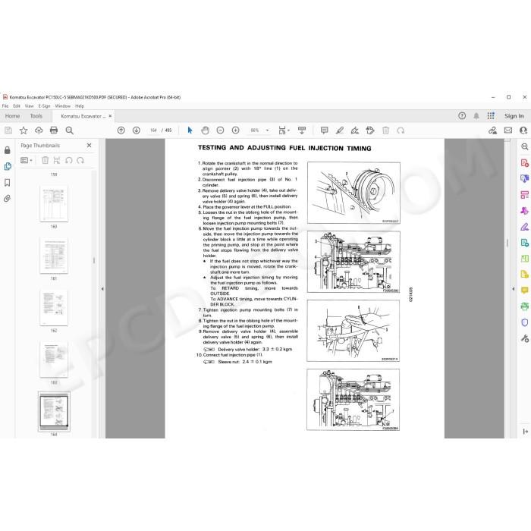The image size is (531, 531).
Task: Open the sign document tool
Action: (355, 130)
